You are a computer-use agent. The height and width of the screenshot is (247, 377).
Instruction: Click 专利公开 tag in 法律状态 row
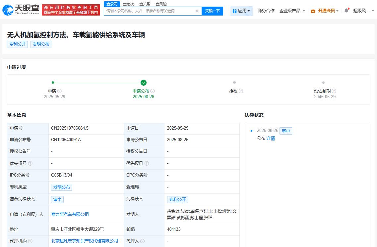tap(177, 199)
